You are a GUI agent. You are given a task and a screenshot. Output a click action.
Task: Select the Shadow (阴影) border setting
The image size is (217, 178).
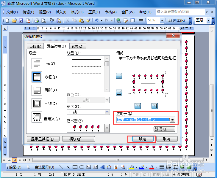coord(37,90)
